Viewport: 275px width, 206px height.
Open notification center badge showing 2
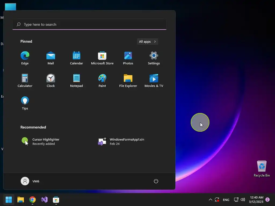click(267, 200)
